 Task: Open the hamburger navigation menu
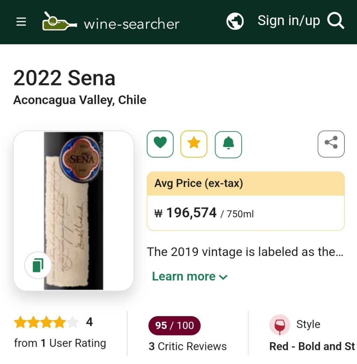[x=21, y=22]
